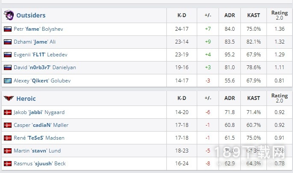Click the Kazakhstan flag next to Qikert

[8, 81]
